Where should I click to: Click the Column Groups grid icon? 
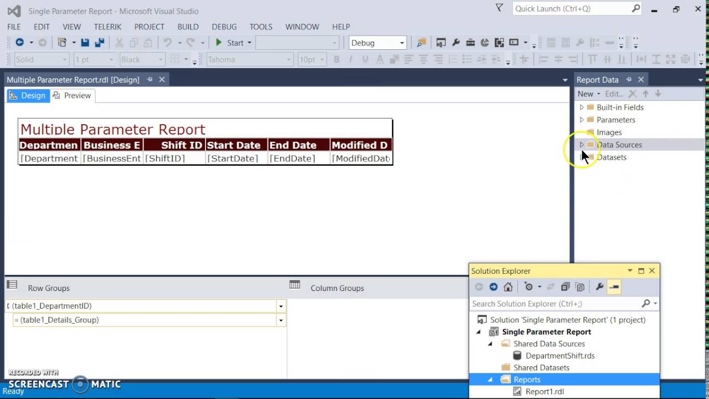click(295, 285)
